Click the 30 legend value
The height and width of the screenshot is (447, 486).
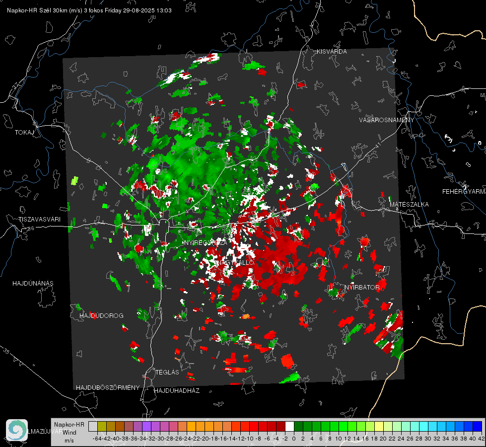pyautogui.click(x=428, y=439)
